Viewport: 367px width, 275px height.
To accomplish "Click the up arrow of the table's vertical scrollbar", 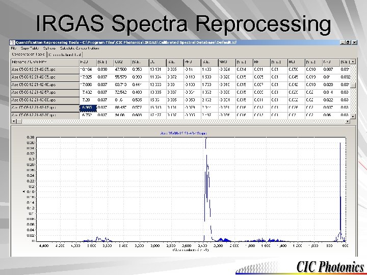I will pyautogui.click(x=353, y=62).
